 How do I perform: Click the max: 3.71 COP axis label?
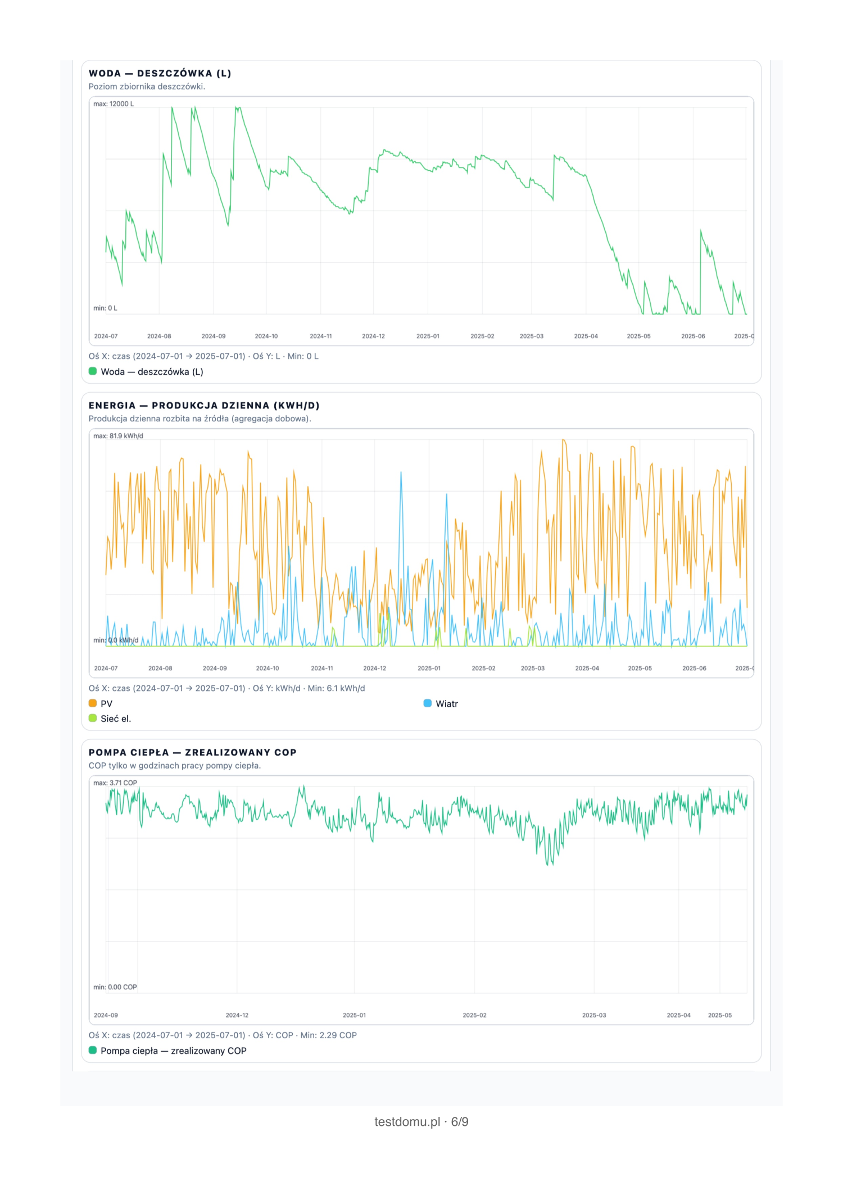(115, 783)
